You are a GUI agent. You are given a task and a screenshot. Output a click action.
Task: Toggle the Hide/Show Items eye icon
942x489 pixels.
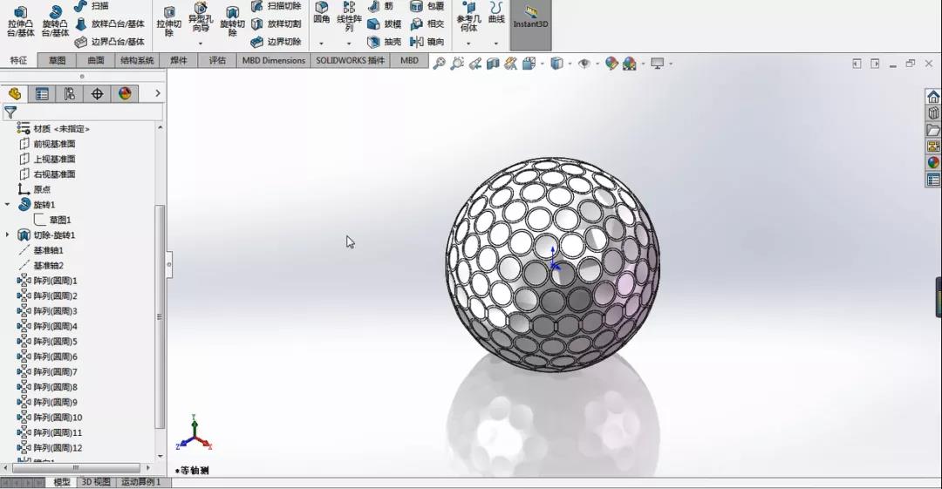(584, 63)
